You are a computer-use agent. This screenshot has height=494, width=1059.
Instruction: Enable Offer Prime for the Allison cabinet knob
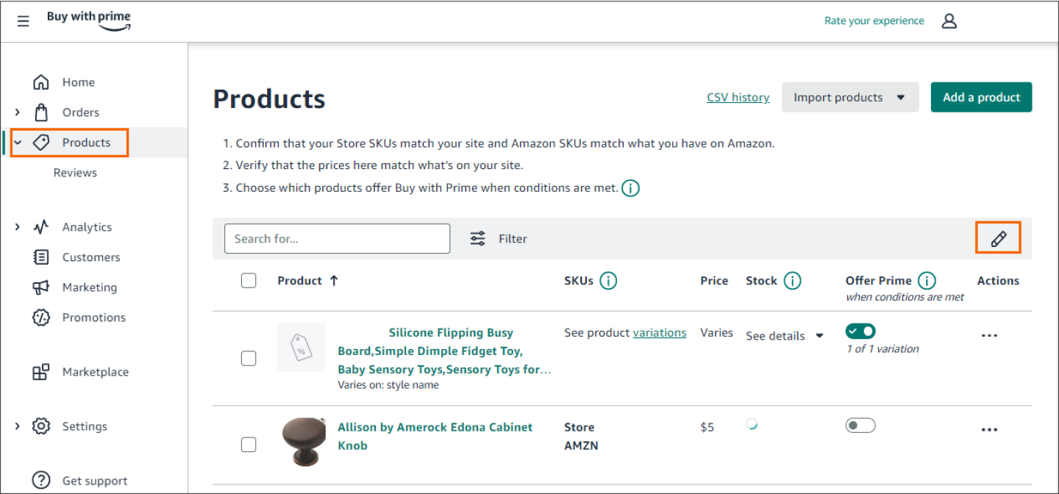point(860,425)
